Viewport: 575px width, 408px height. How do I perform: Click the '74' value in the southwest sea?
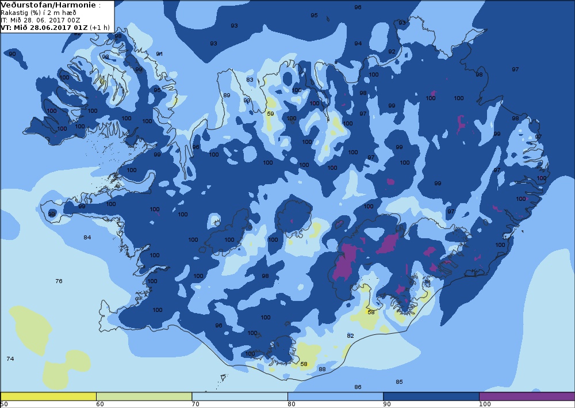(10, 359)
